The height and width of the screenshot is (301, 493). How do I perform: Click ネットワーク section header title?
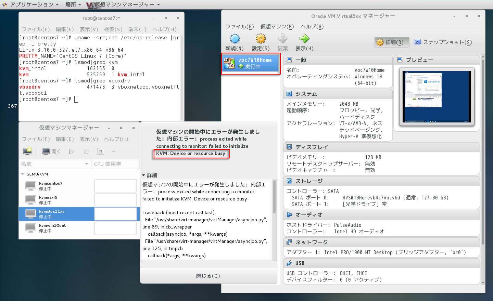click(x=312, y=242)
